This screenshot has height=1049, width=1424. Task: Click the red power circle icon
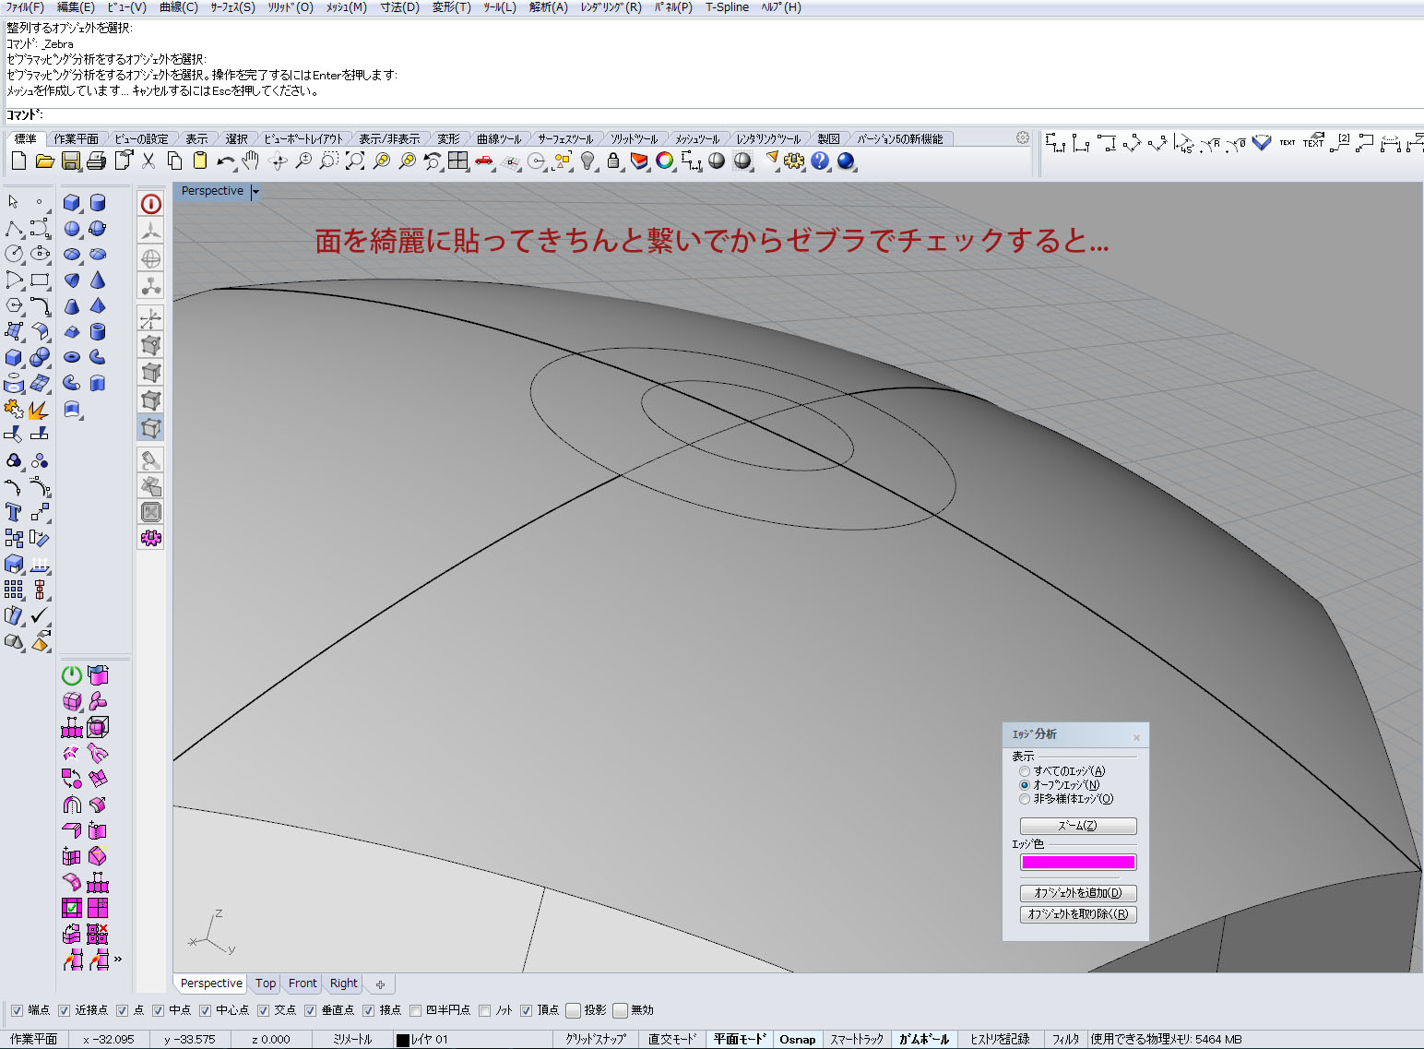pos(151,204)
